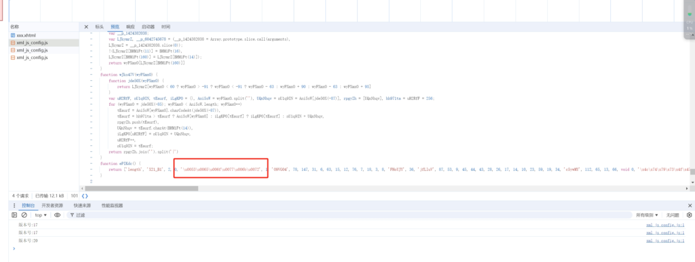The width and height of the screenshot is (695, 262).
Task: Click the function wJks47V code line
Action: (129, 75)
